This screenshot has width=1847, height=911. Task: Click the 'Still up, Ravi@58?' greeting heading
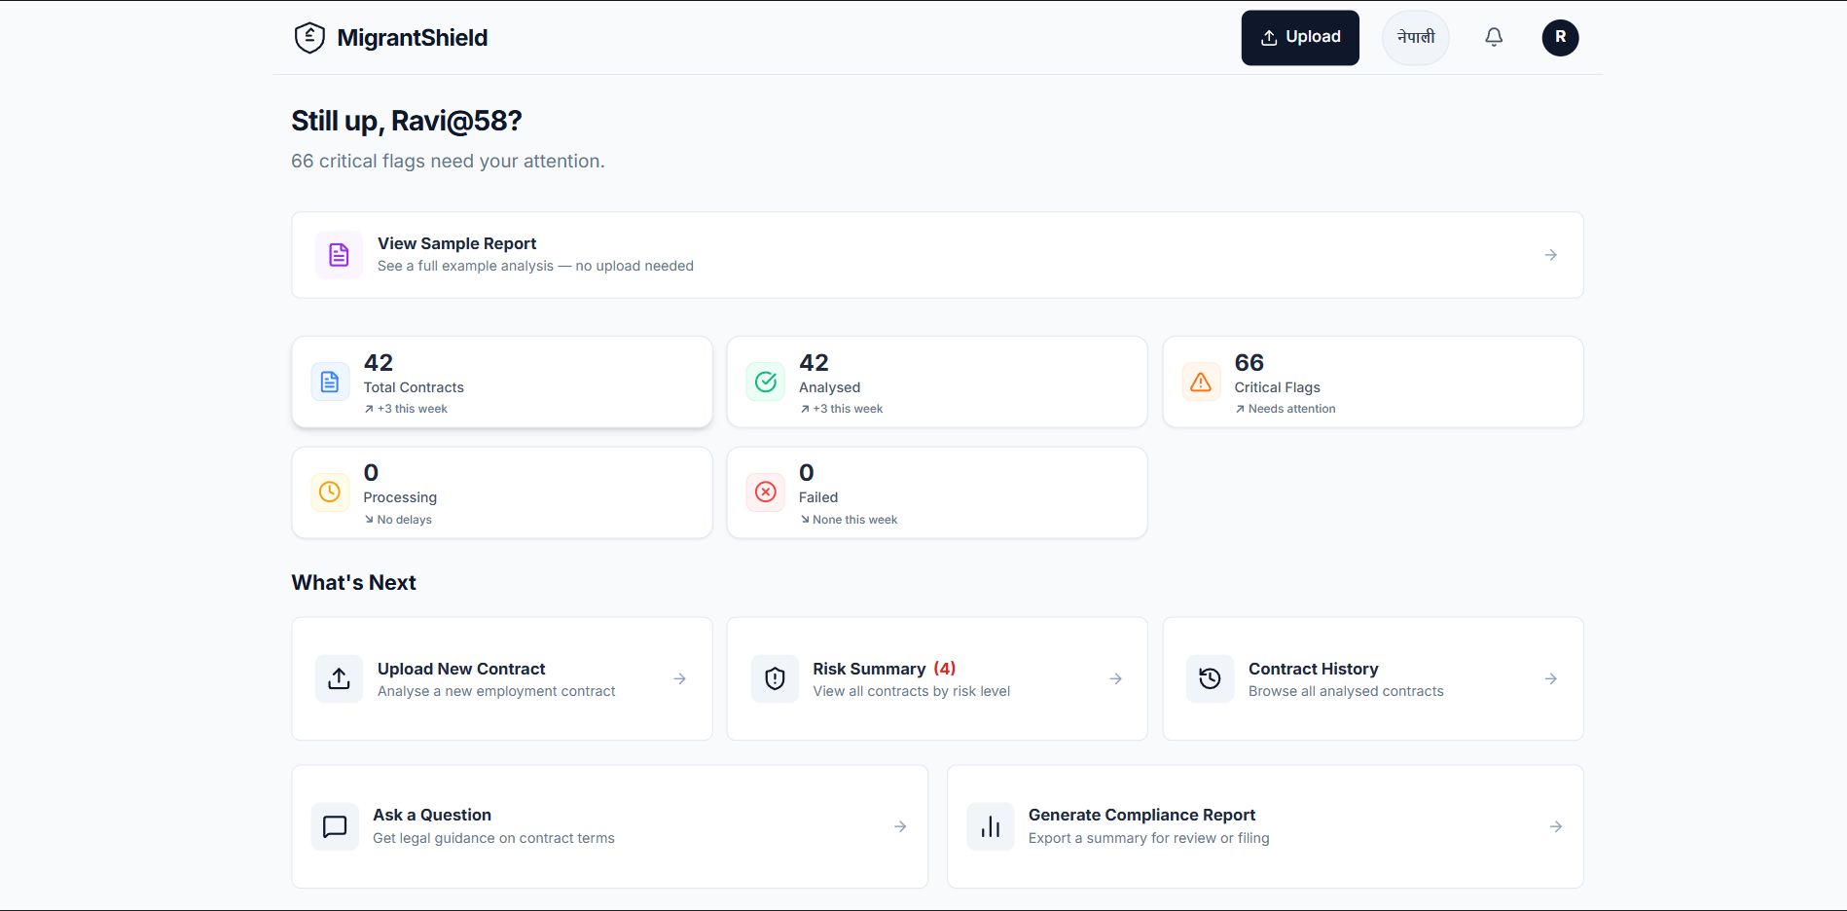click(407, 121)
